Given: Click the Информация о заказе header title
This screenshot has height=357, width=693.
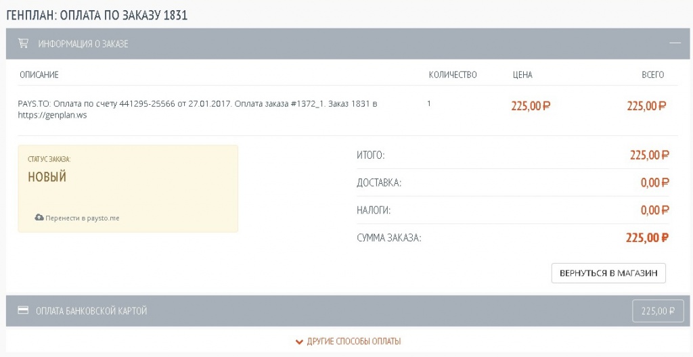Looking at the screenshot, I should pos(83,44).
